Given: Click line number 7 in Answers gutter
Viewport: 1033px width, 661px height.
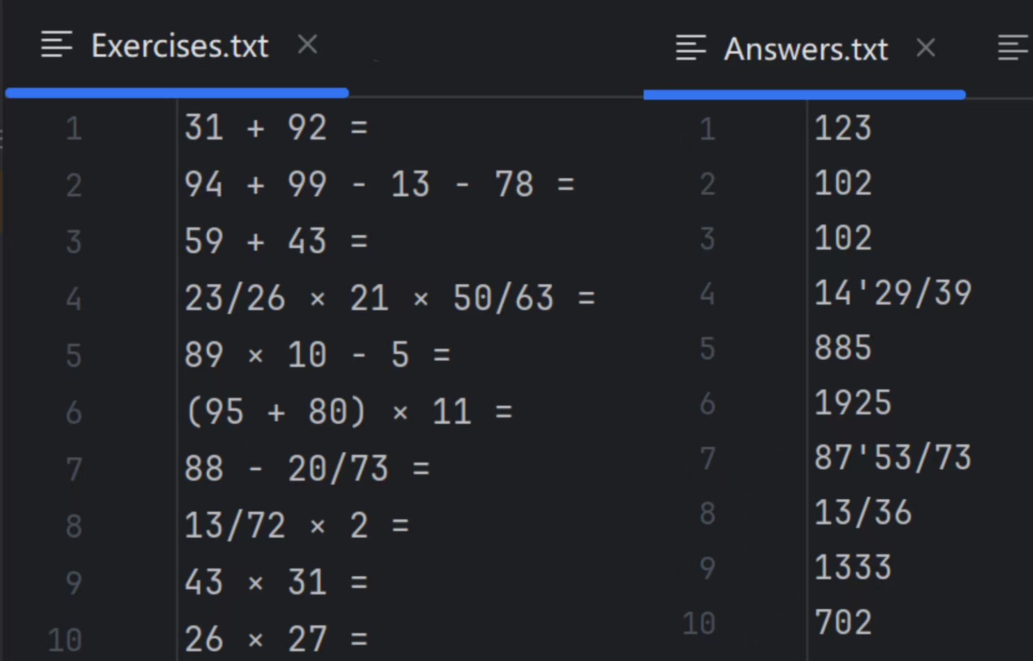Looking at the screenshot, I should pyautogui.click(x=707, y=458).
